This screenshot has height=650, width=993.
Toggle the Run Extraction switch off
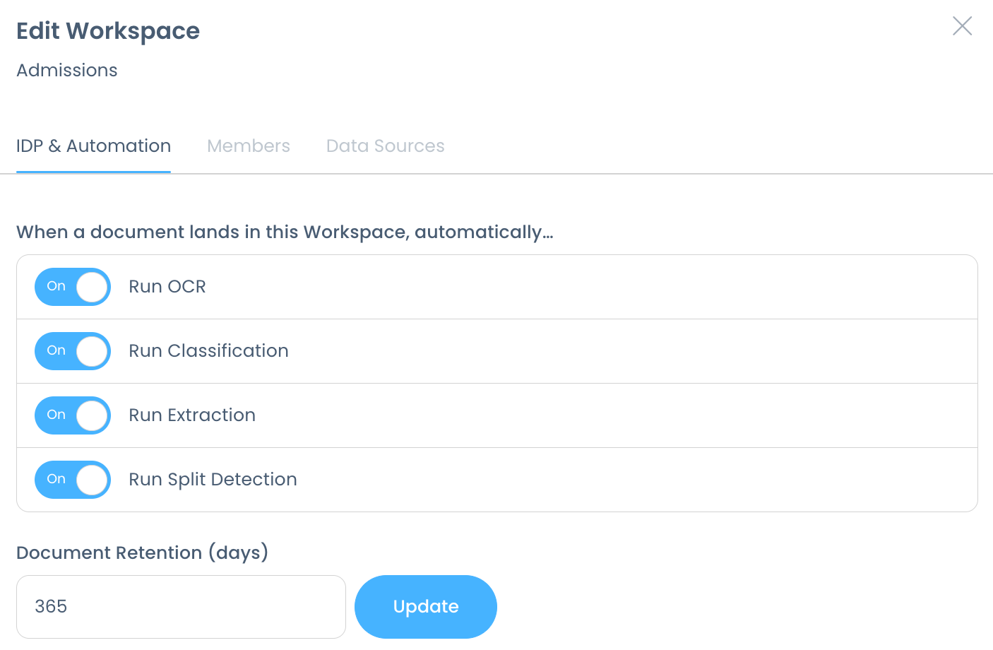click(73, 415)
